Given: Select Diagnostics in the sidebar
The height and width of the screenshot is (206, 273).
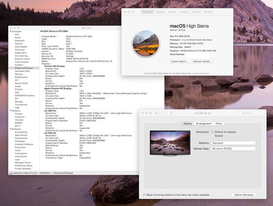Looking at the screenshot, I should 20,53.
